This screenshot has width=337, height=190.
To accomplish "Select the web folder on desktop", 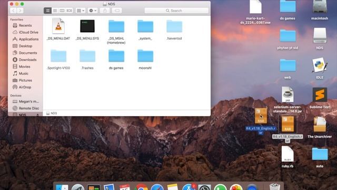I will (x=288, y=69).
